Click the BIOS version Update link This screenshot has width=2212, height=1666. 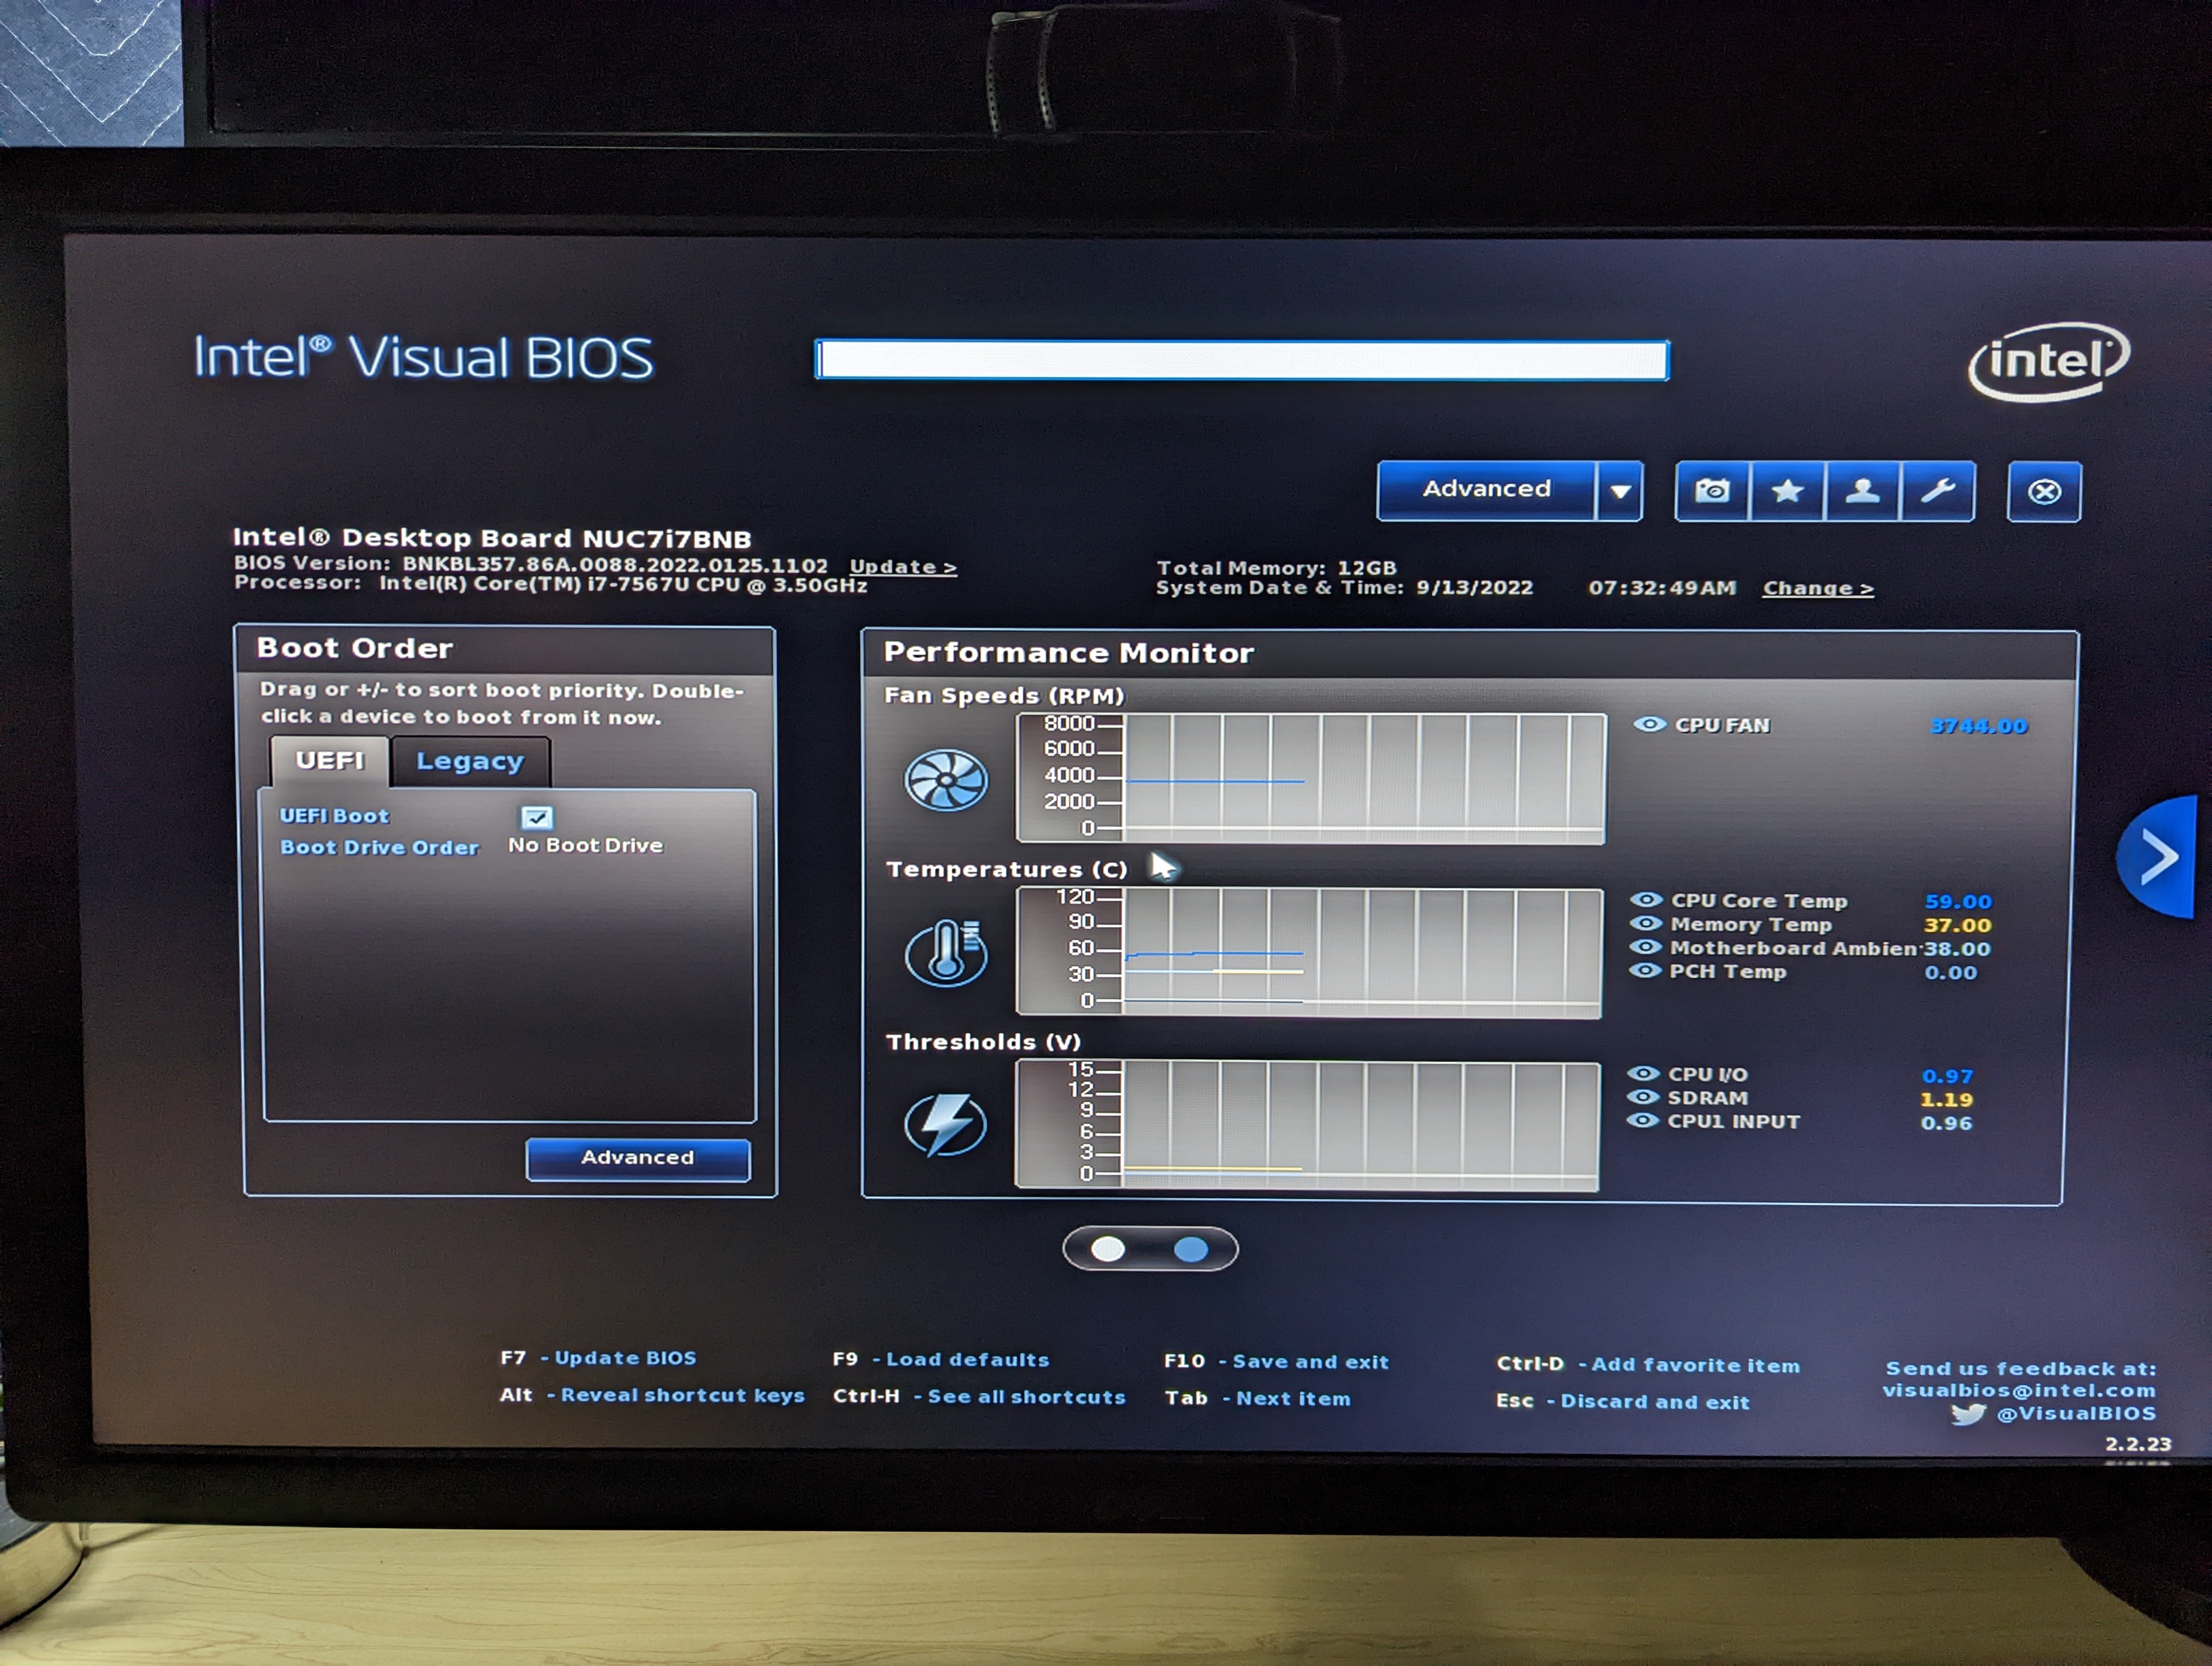[x=902, y=567]
